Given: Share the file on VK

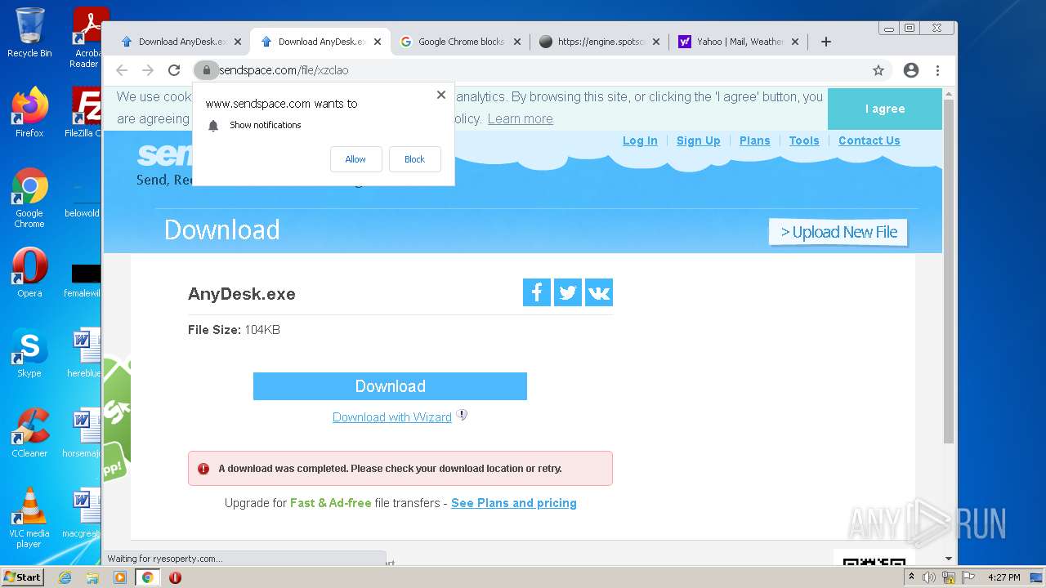Looking at the screenshot, I should 599,292.
